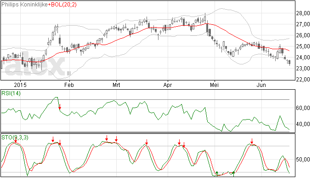317x178 pixels.
Task: Click the 'Philips Koninklijke' chart title
Action: (25, 5)
